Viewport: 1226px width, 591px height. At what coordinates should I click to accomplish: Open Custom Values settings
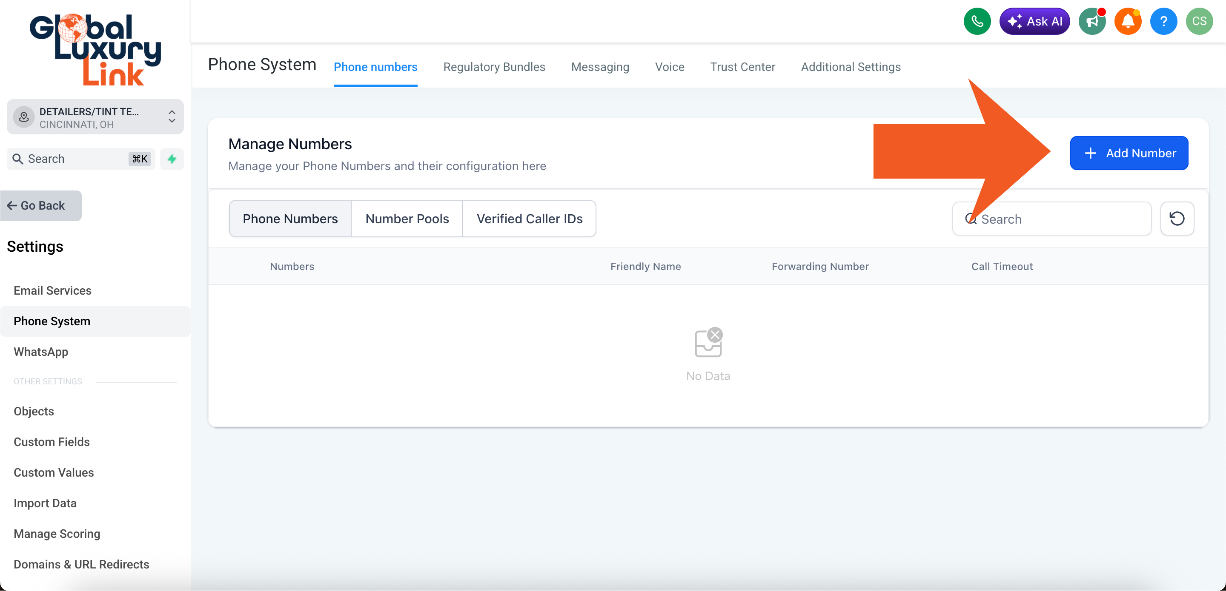[x=54, y=473]
